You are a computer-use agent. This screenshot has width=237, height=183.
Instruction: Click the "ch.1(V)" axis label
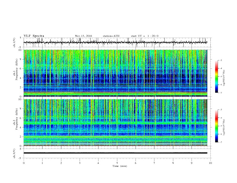(14, 42)
